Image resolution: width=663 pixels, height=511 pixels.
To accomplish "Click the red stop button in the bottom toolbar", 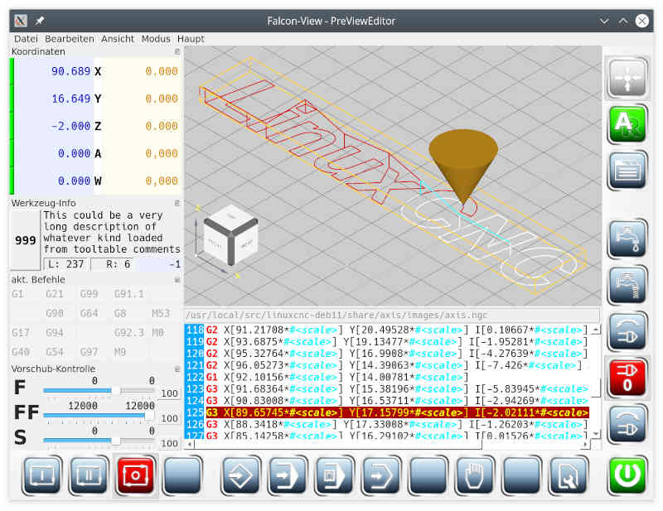I will click(x=135, y=475).
